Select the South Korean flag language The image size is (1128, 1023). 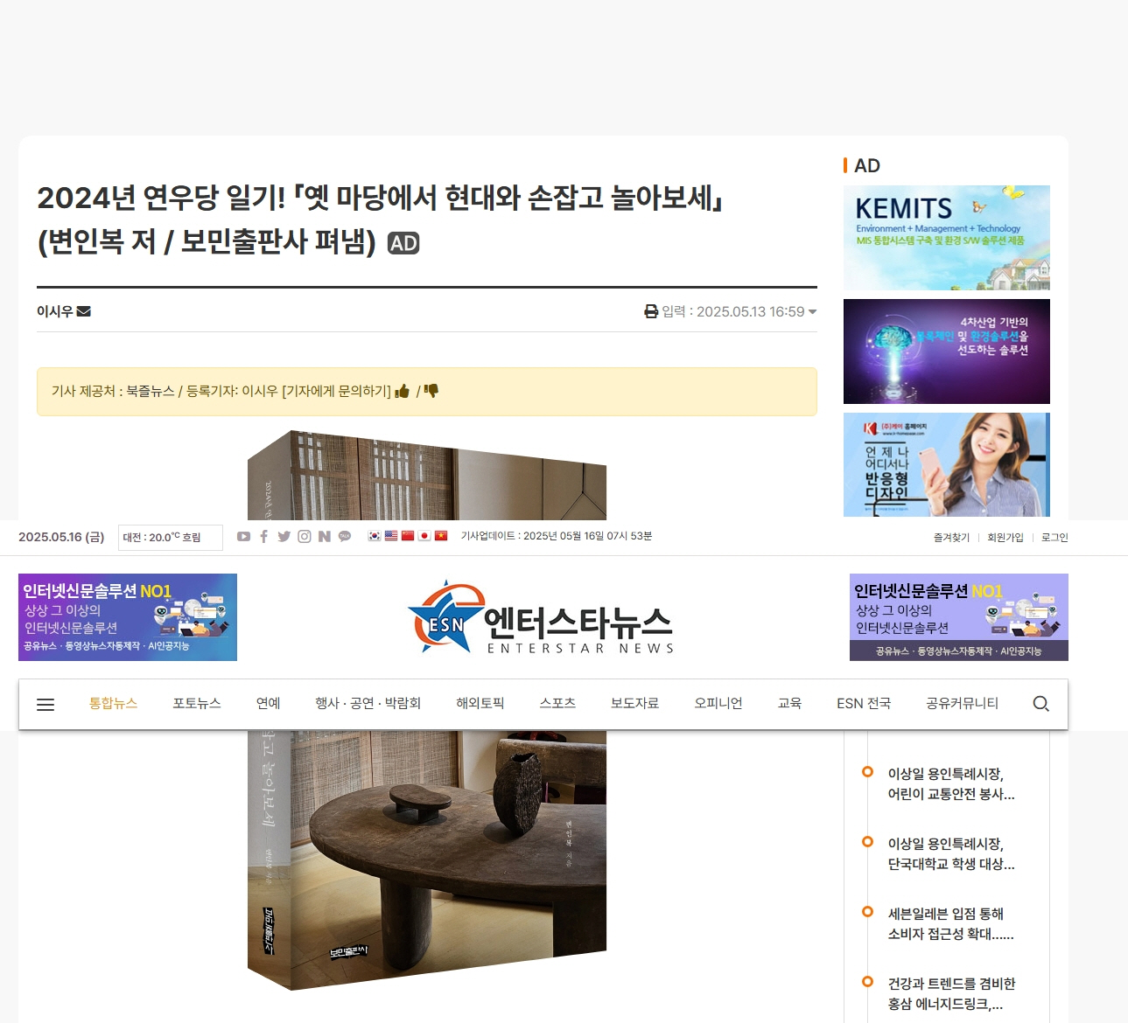[375, 536]
